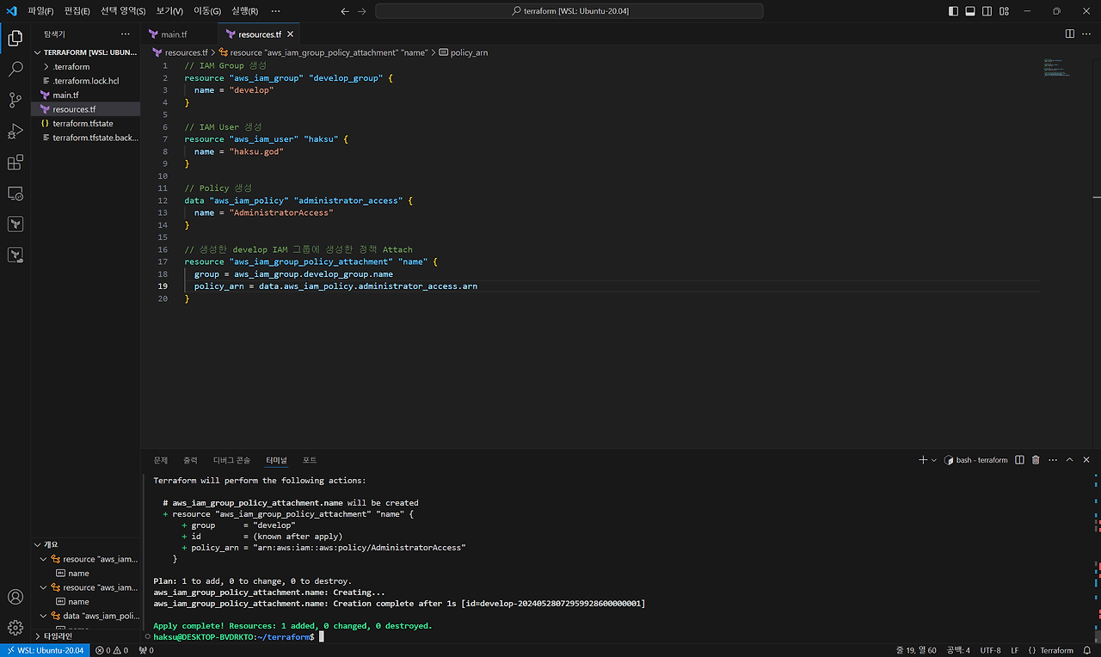Kill the terminal with trash icon

click(1036, 460)
